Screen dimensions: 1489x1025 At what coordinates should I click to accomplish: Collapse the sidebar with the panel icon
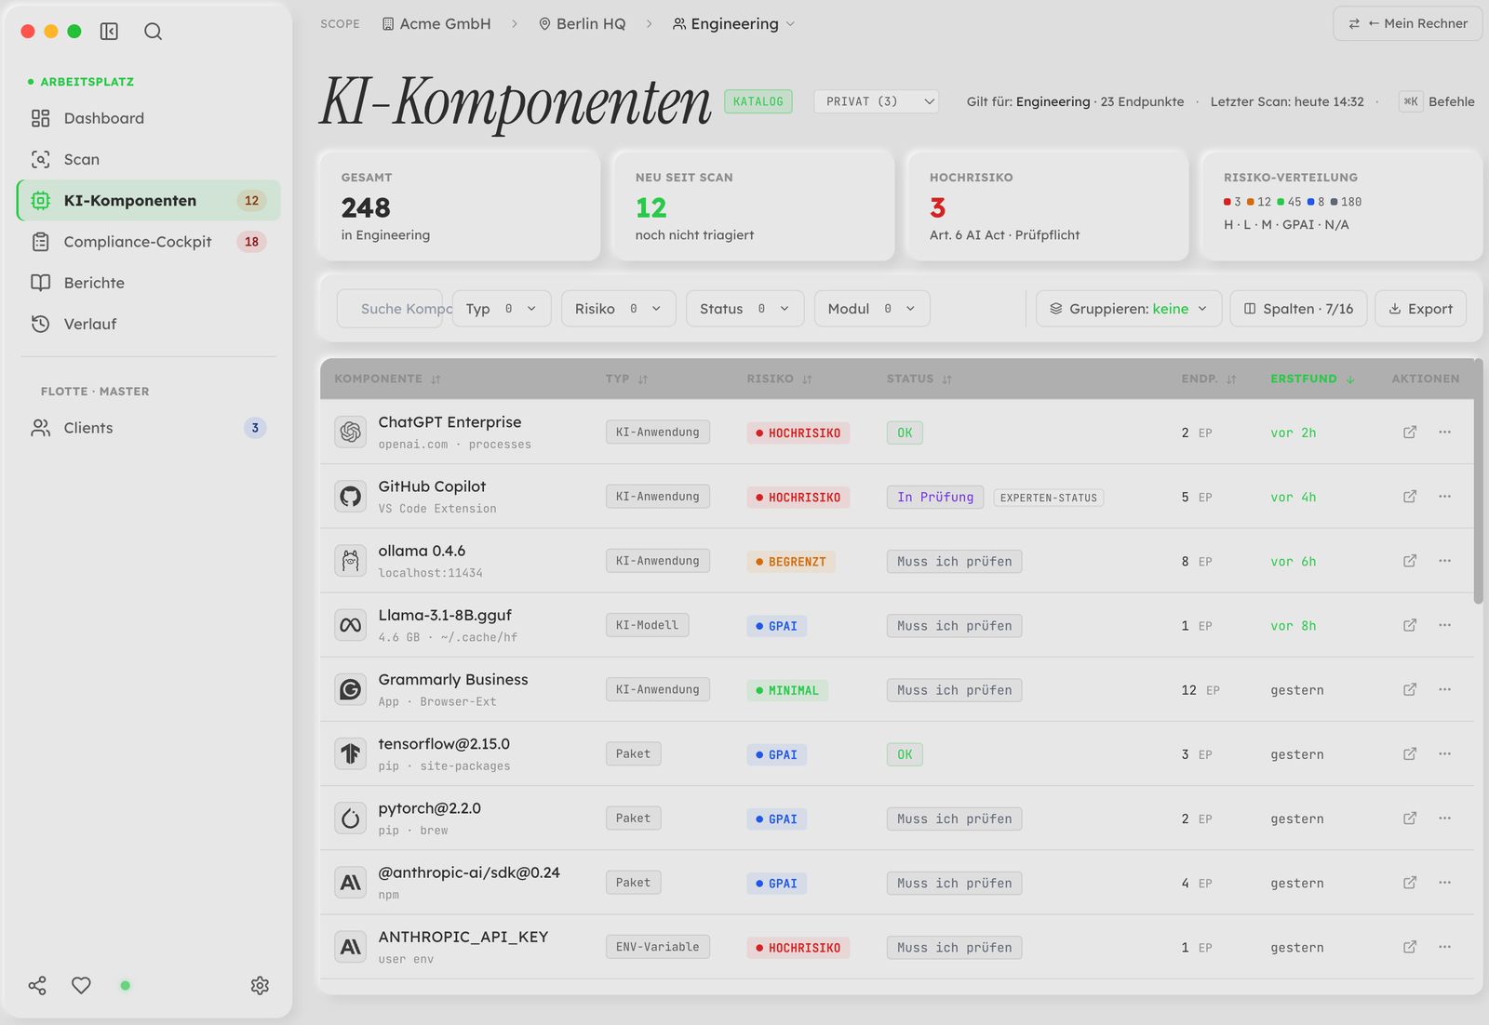pos(109,32)
